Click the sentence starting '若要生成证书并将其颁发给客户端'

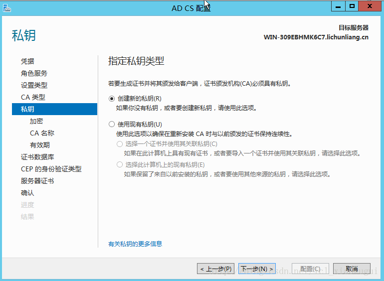point(200,84)
